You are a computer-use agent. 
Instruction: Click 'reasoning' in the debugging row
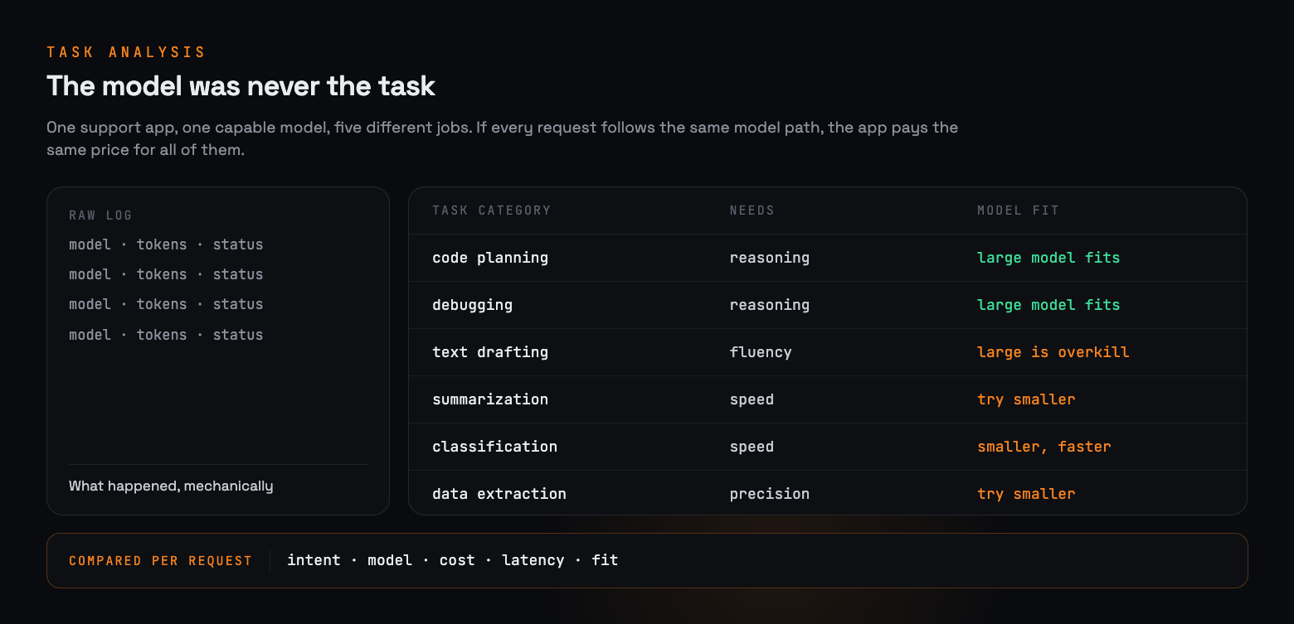[x=770, y=305]
